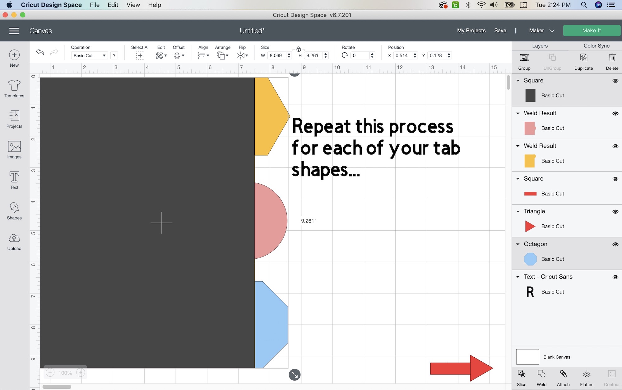Hide the red Square layer
Viewport: 622px width, 390px height.
click(x=615, y=179)
